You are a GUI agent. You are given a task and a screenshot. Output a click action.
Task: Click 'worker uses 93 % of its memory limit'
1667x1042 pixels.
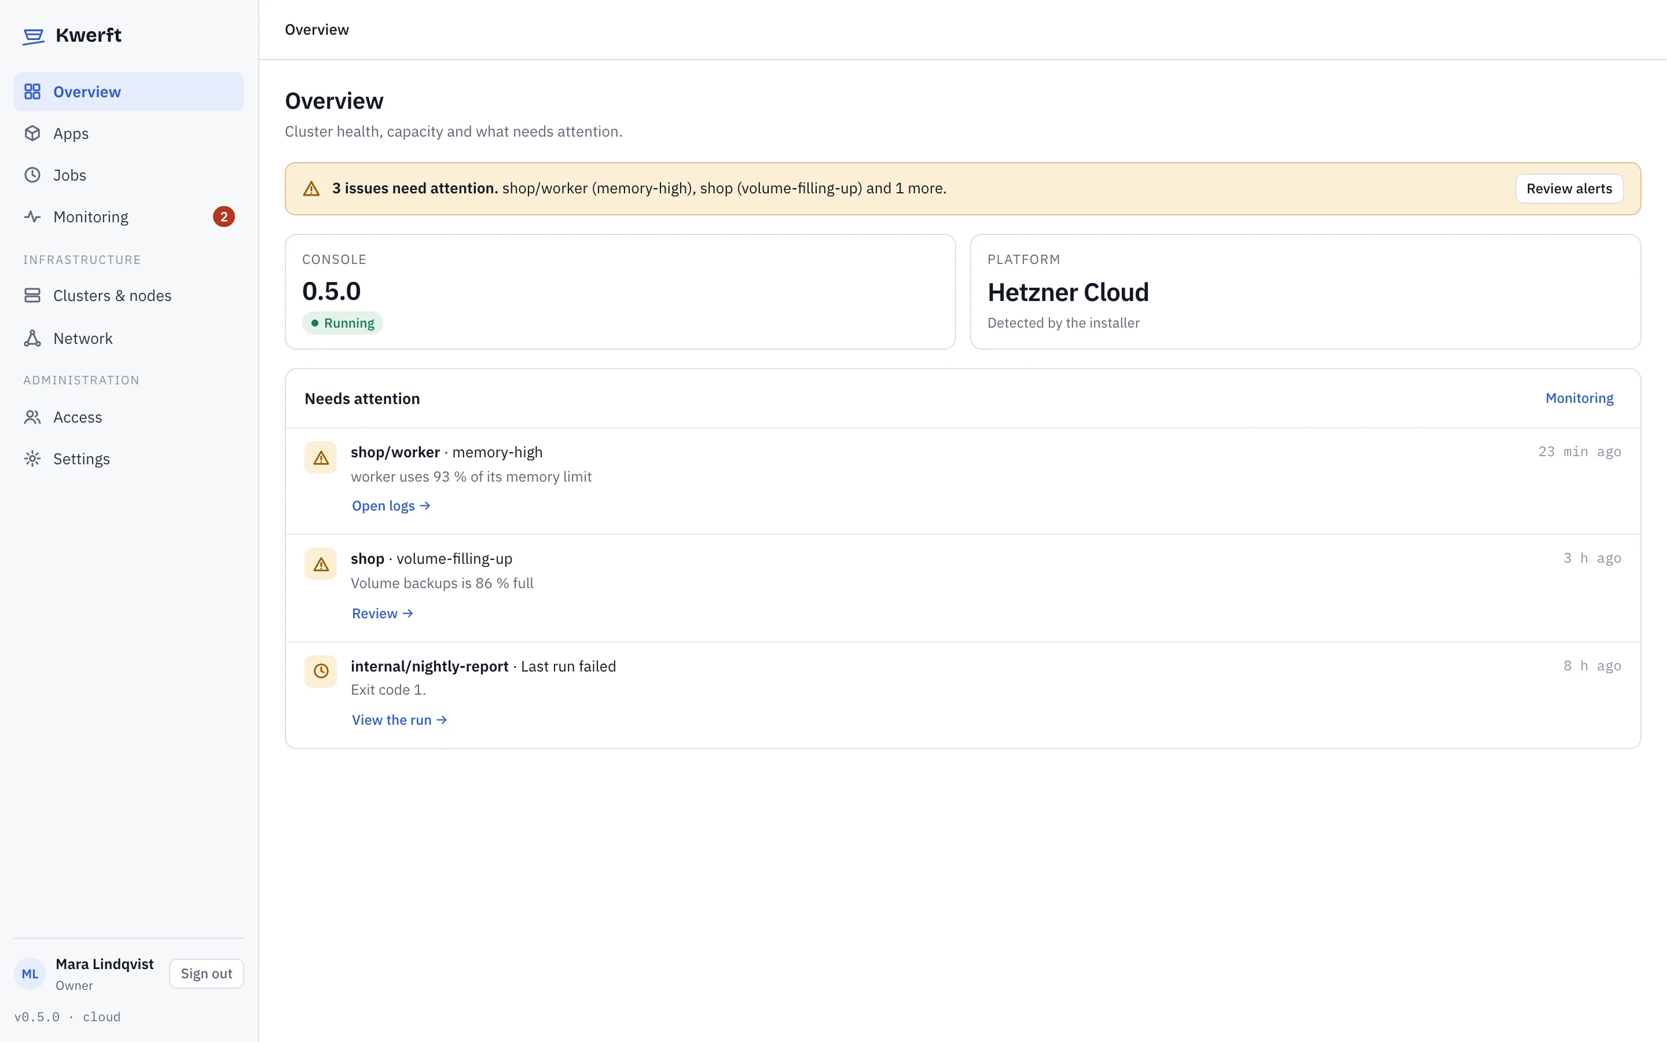[x=471, y=477]
